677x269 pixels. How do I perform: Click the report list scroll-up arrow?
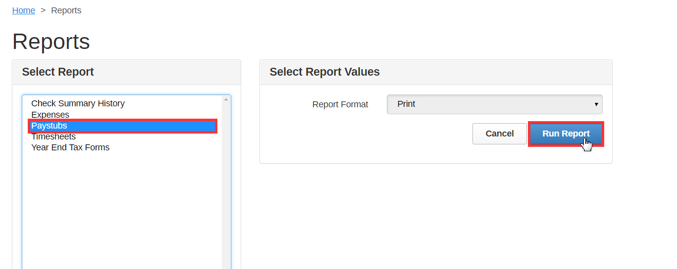(226, 99)
